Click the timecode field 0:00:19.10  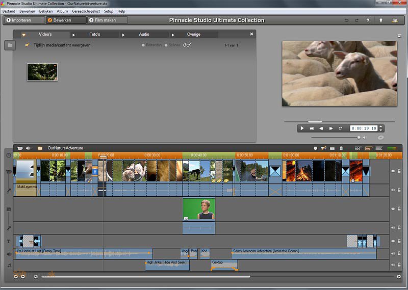[x=364, y=128]
